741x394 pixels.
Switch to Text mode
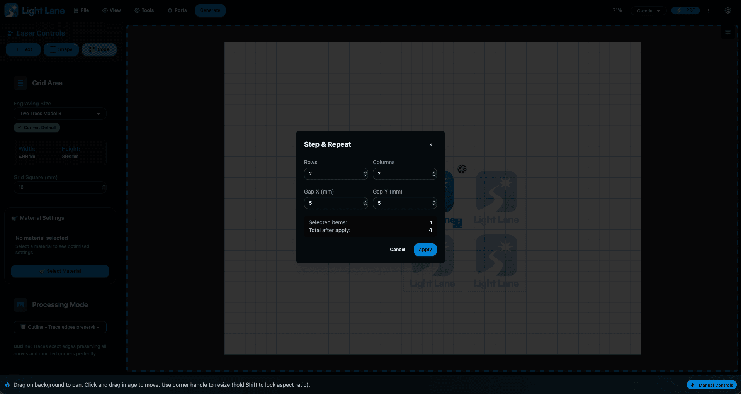coord(23,49)
